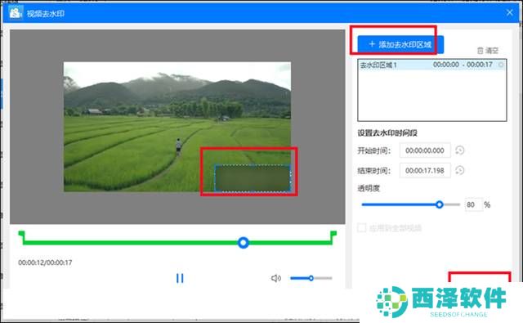
Task: Click the 开始时间 input field
Action: click(425, 150)
